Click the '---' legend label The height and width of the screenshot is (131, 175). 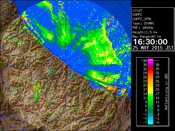[156, 61]
